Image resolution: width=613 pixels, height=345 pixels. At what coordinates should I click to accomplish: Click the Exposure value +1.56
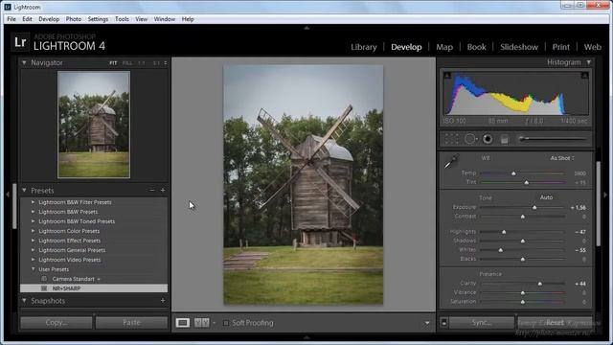click(x=579, y=207)
